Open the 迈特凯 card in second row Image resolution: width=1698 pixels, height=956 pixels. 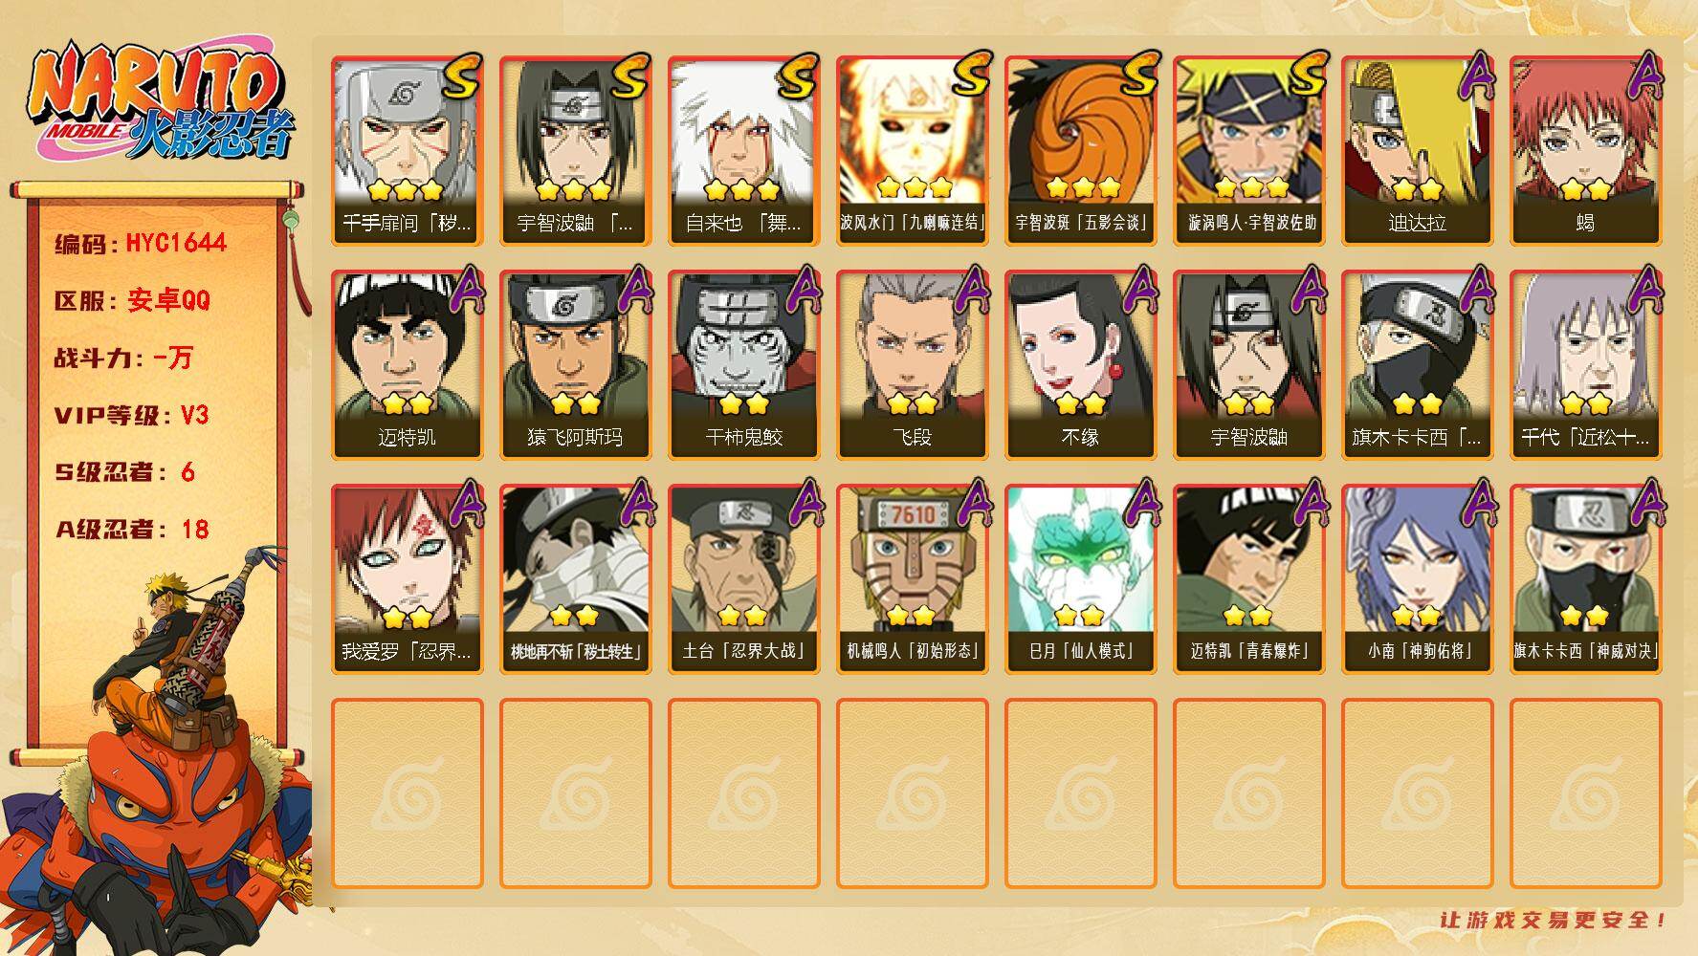pos(407,365)
